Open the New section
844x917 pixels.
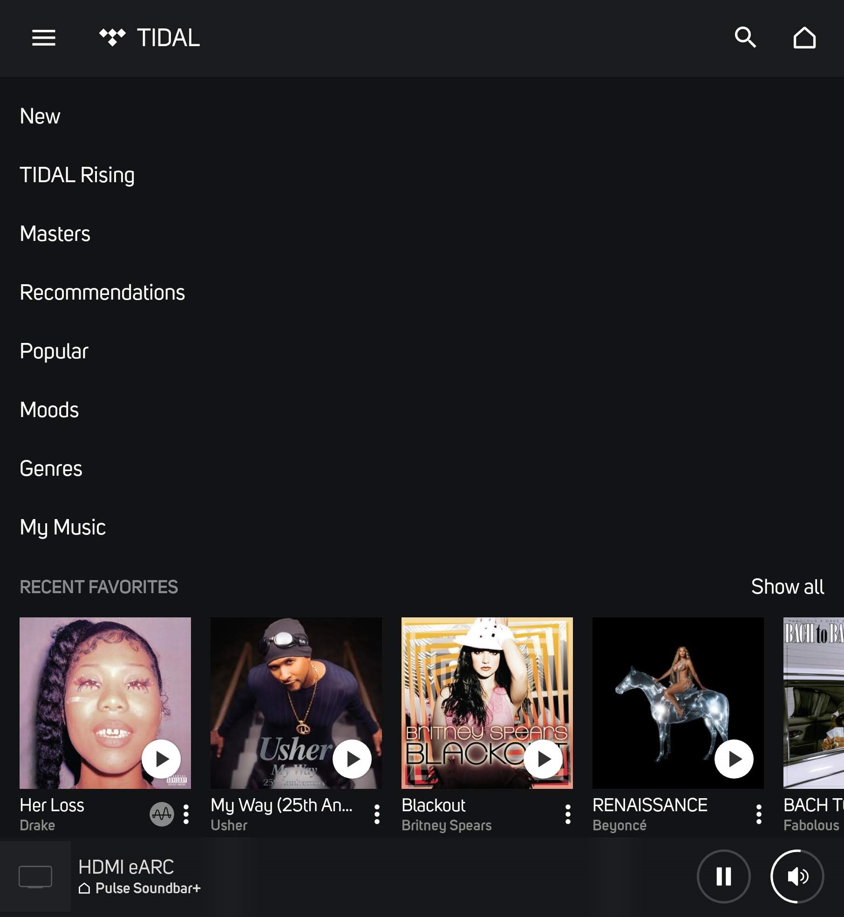point(40,116)
